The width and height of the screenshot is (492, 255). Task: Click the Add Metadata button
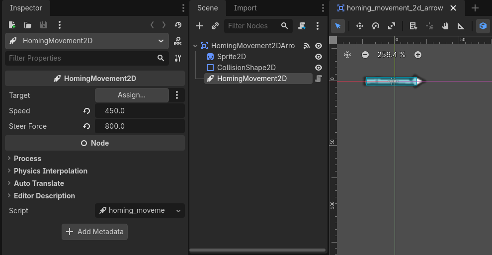tap(95, 232)
